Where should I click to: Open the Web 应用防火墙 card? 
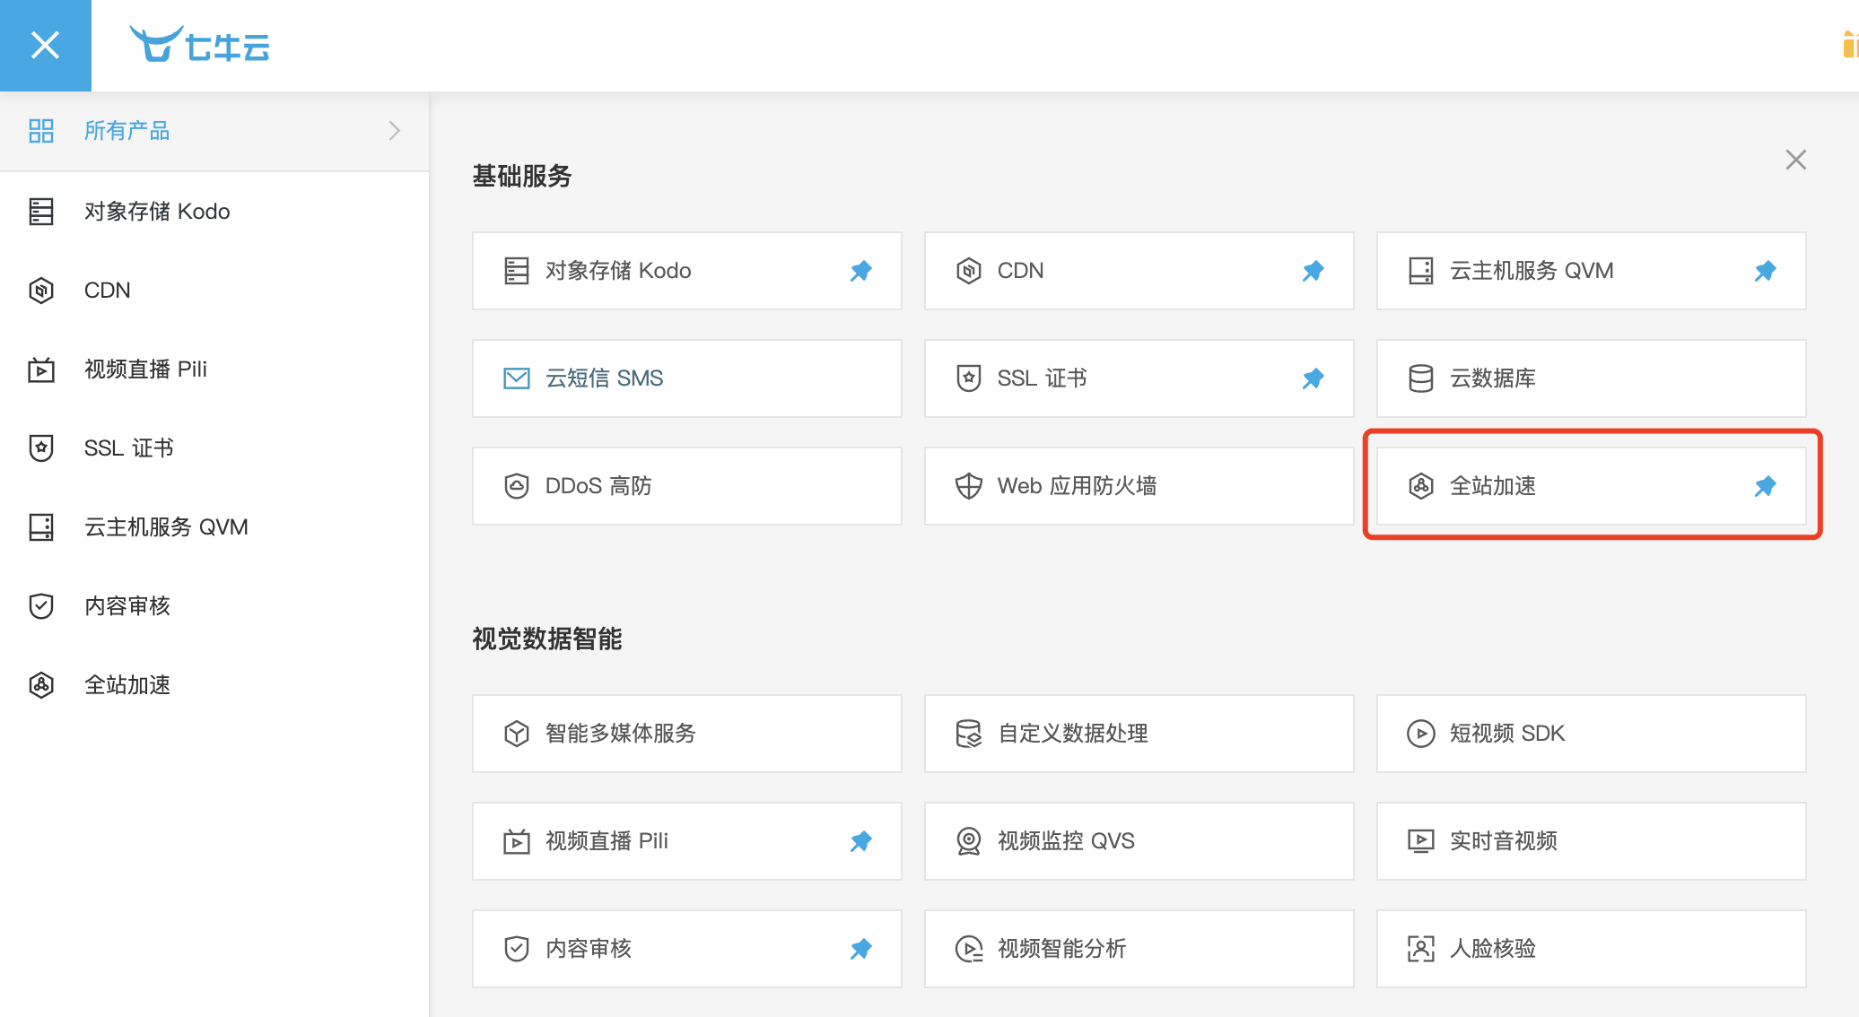click(x=1139, y=486)
